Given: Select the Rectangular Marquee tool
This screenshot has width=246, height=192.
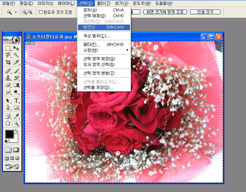Looking at the screenshot, I should click(8, 48).
